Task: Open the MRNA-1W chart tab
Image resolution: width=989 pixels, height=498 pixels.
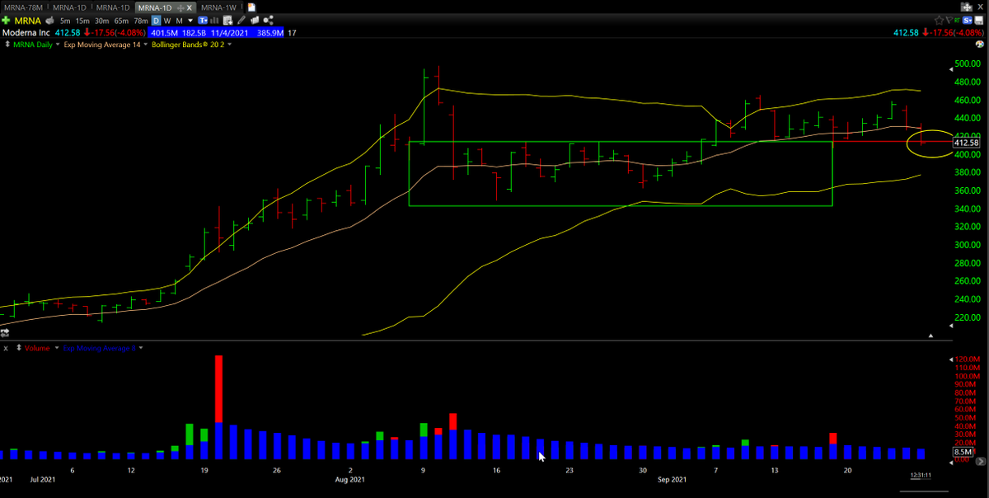Action: [220, 7]
